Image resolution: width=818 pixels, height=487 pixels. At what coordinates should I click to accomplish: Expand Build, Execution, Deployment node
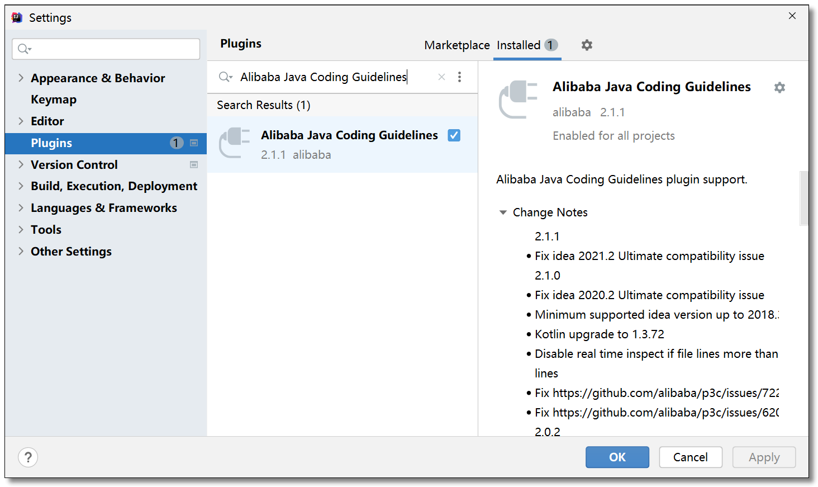point(21,186)
